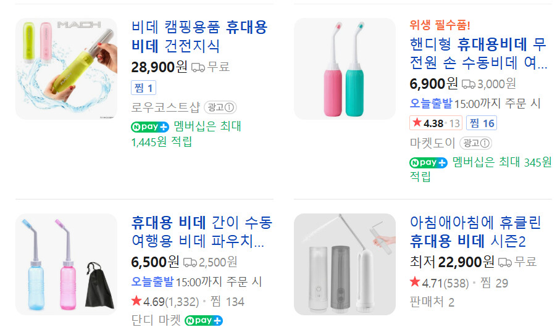The height and width of the screenshot is (335, 560).
Task: Visit the 로우코스트샵 seller store
Action: [165, 107]
